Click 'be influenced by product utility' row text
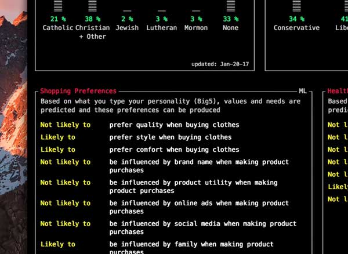Viewport: 348px width, 254px height. click(x=193, y=187)
